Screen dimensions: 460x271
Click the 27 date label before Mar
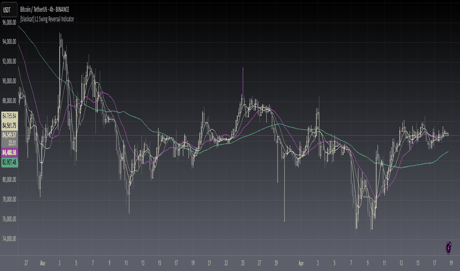(26, 263)
